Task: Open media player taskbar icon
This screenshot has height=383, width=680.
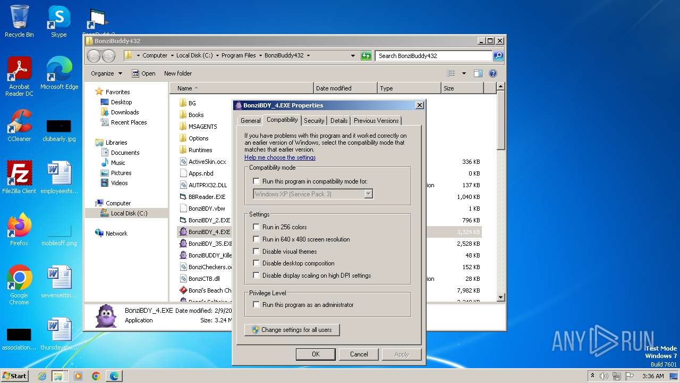Action: (x=78, y=376)
